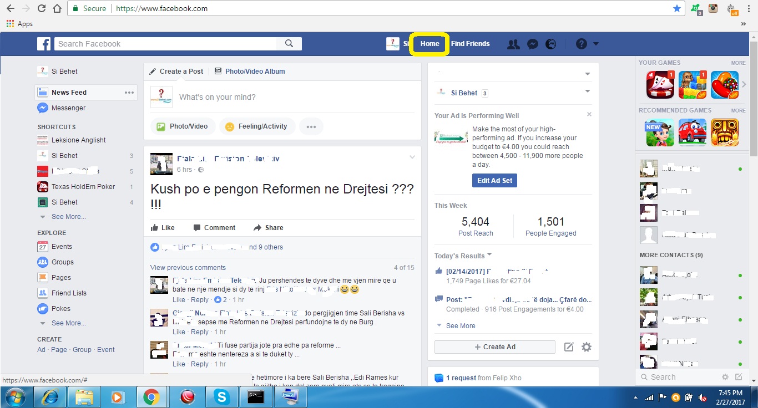Open News Feed options dots

point(129,93)
